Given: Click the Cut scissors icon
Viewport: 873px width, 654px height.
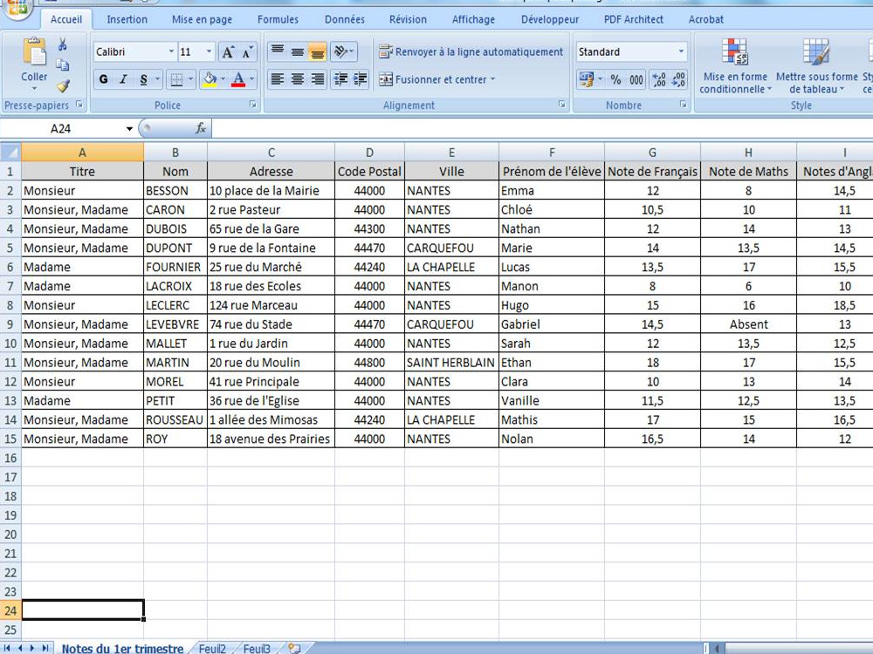Looking at the screenshot, I should 62,44.
